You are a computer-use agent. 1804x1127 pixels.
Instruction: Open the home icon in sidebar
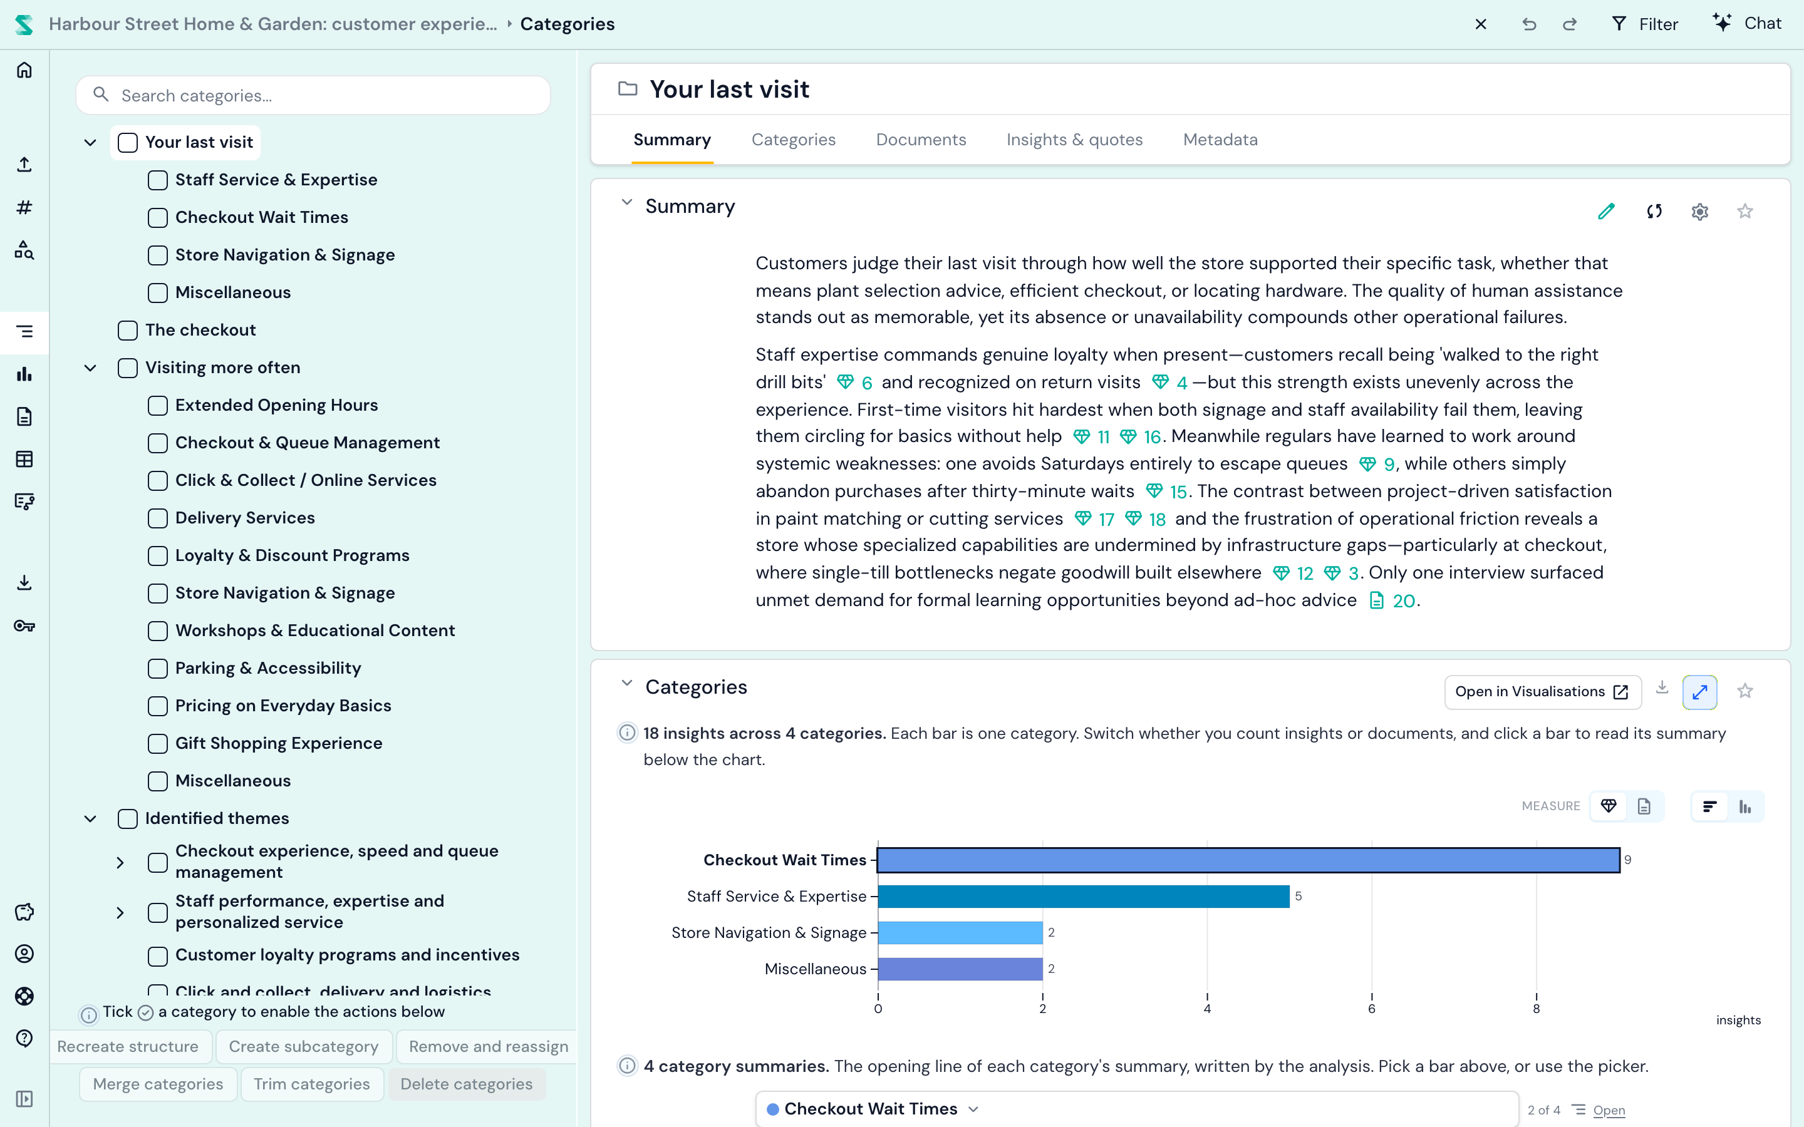[24, 70]
